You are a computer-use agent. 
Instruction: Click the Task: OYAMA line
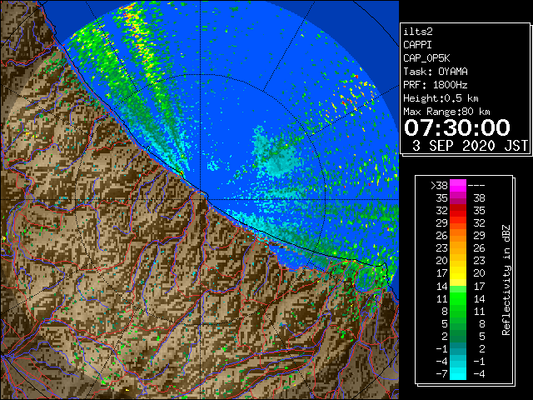tap(435, 72)
